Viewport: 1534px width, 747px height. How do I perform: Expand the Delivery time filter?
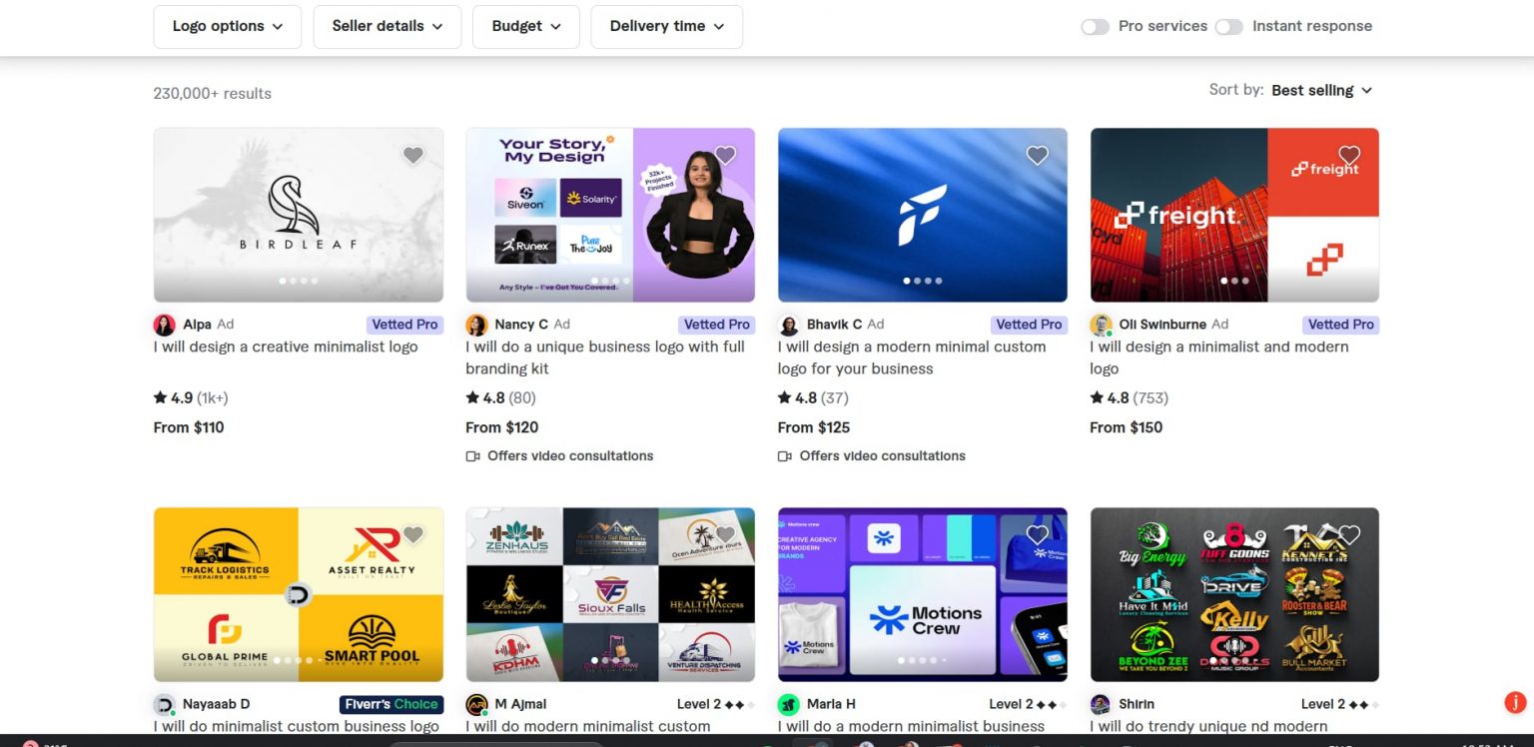pos(666,27)
